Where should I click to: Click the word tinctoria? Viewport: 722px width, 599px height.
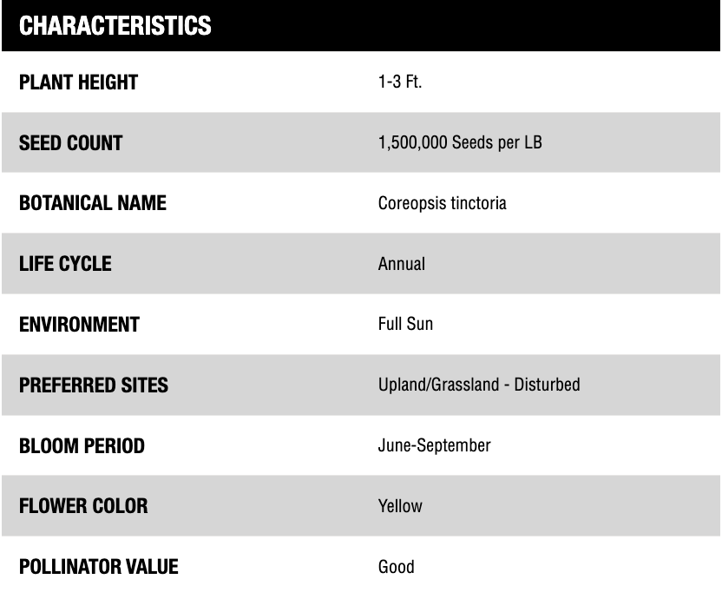(476, 204)
